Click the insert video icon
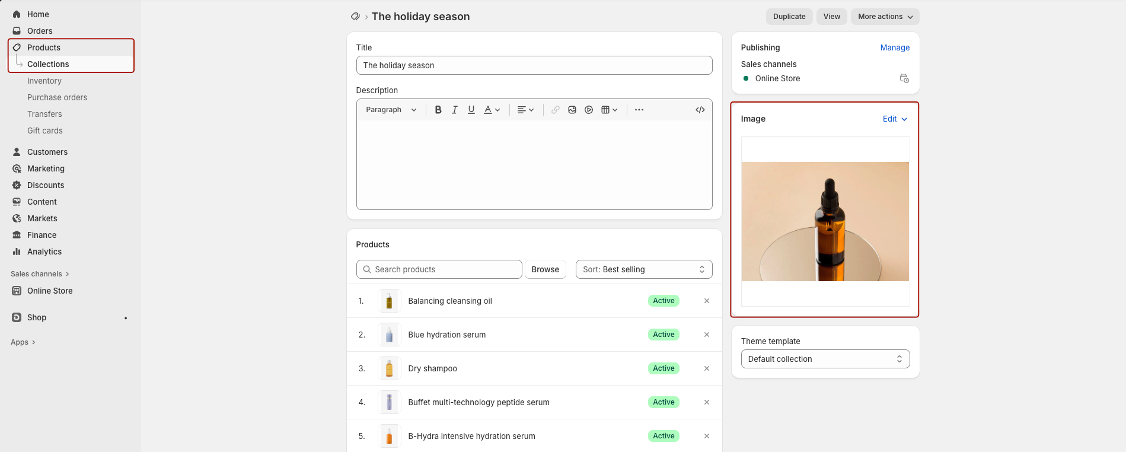Viewport: 1126px width, 452px height. tap(589, 110)
